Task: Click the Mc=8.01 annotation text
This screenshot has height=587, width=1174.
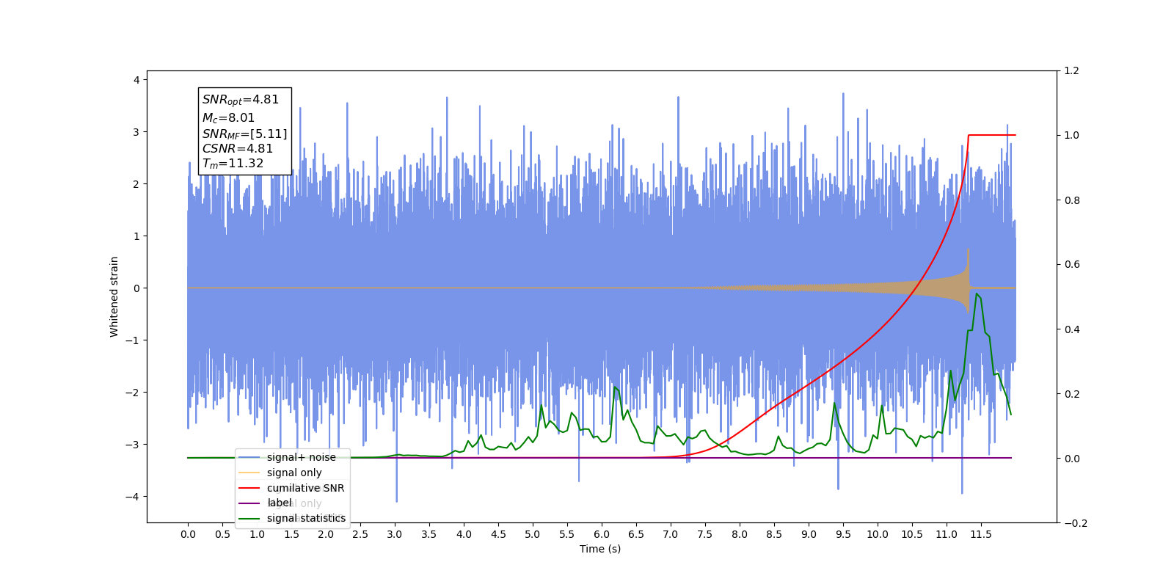Action: click(229, 117)
